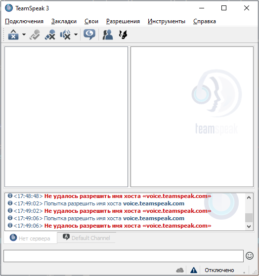Viewport: 259px width, 276px height.
Task: Click the cloud sync status icon
Action: [x=180, y=270]
